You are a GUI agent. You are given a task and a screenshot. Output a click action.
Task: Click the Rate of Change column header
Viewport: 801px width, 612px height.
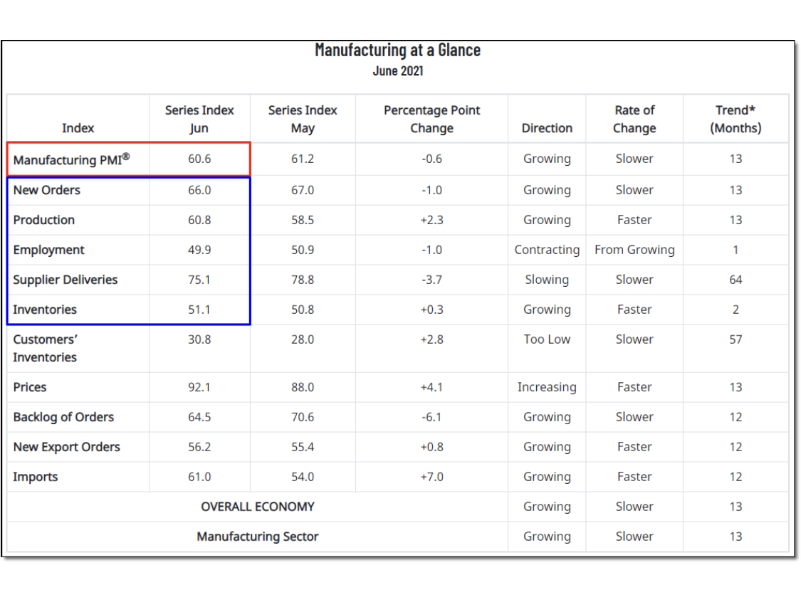click(634, 119)
